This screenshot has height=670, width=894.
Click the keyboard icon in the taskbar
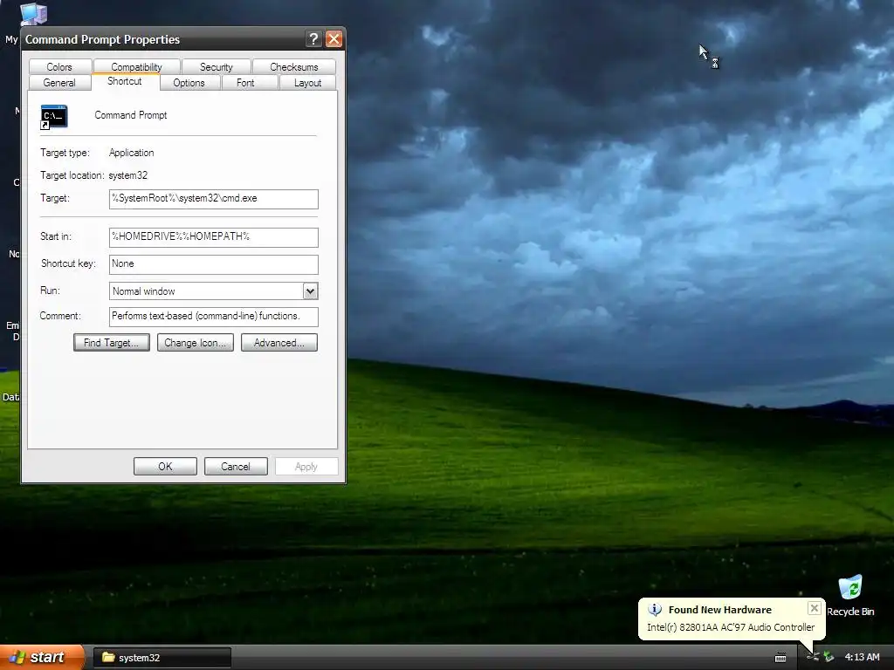[781, 658]
